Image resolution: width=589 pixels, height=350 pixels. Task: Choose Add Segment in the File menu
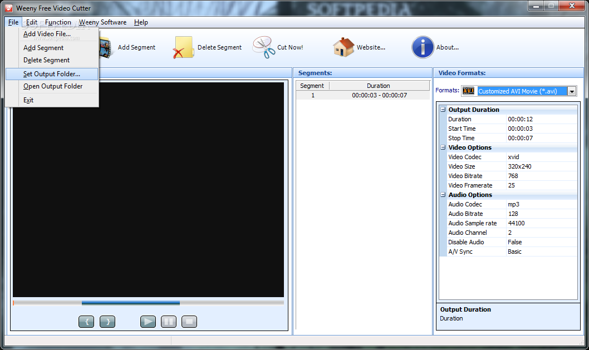pos(52,48)
